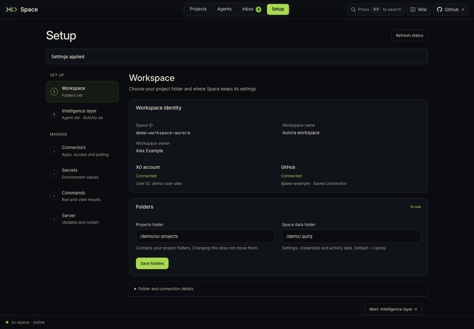Image resolution: width=474 pixels, height=329 pixels.
Task: Click the Refresh status button
Action: [x=409, y=36]
